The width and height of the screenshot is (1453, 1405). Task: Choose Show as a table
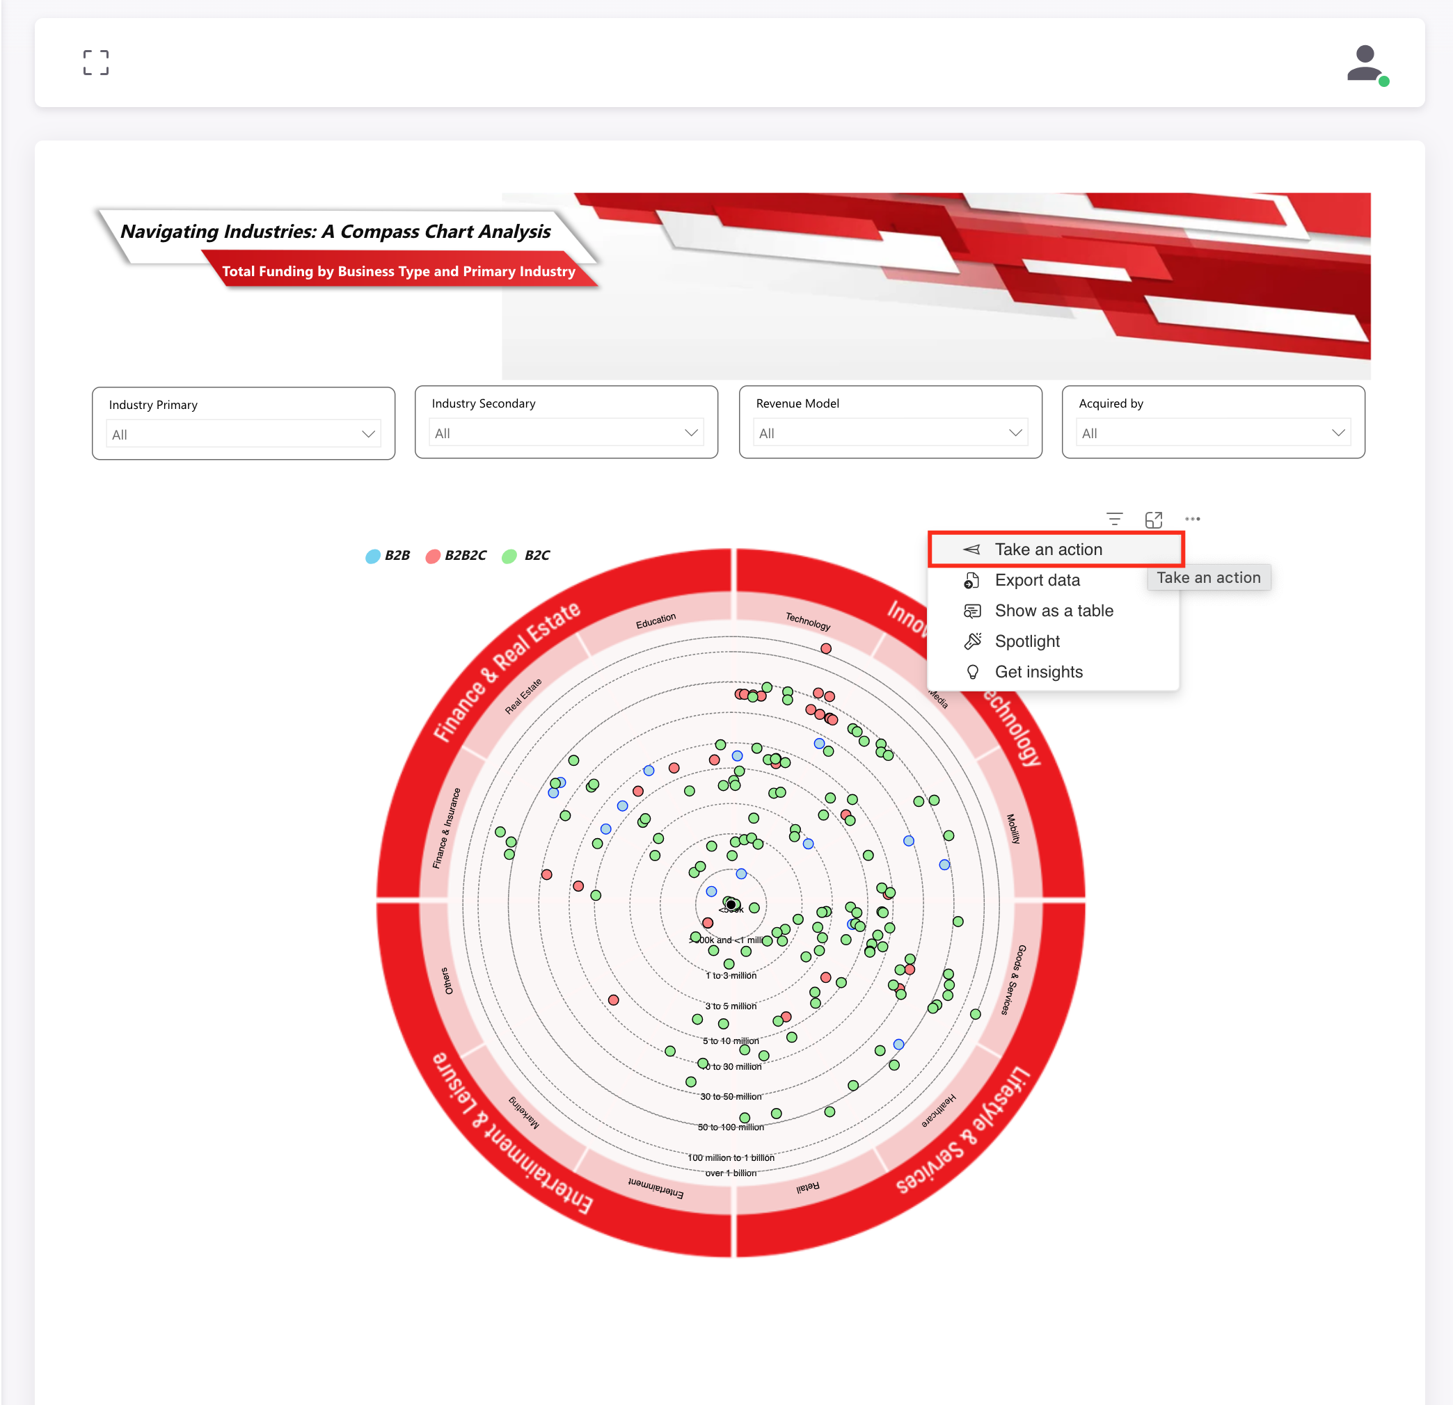[x=1054, y=611]
